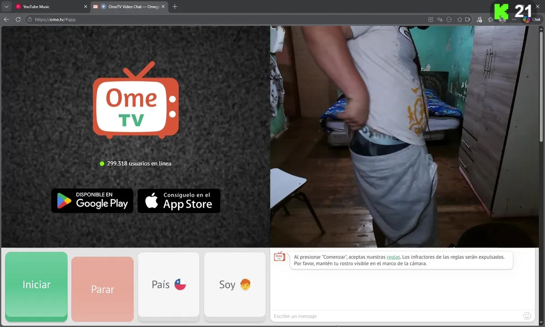Open the Google Play download badge

pyautogui.click(x=92, y=201)
